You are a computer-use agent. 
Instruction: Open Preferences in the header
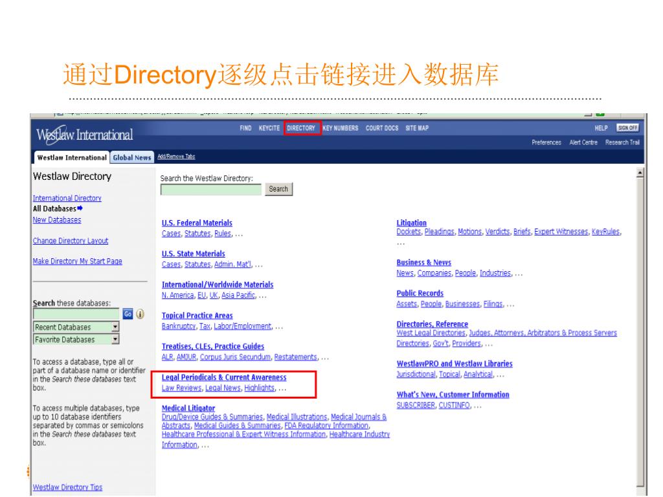point(546,142)
